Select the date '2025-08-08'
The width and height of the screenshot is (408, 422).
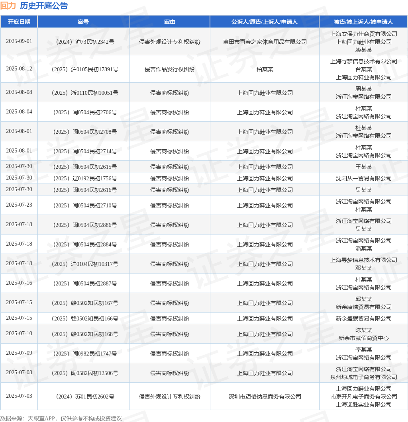point(19,92)
